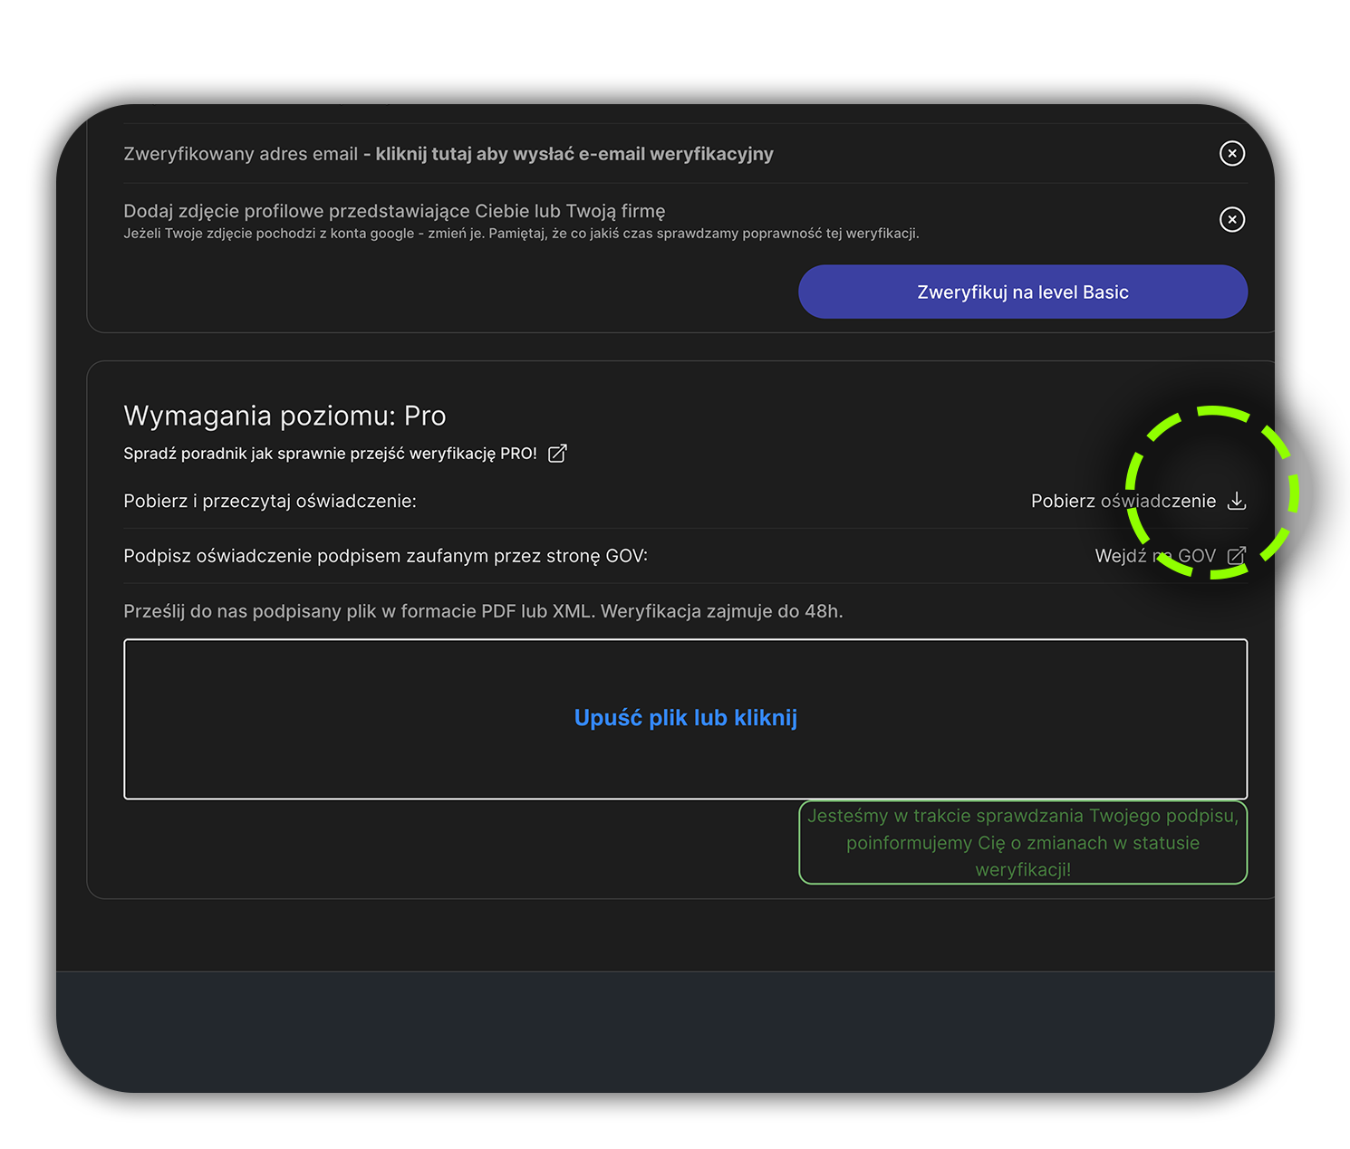Click the Wymagania poziomu: Pro heading
This screenshot has height=1149, width=1350.
[284, 416]
